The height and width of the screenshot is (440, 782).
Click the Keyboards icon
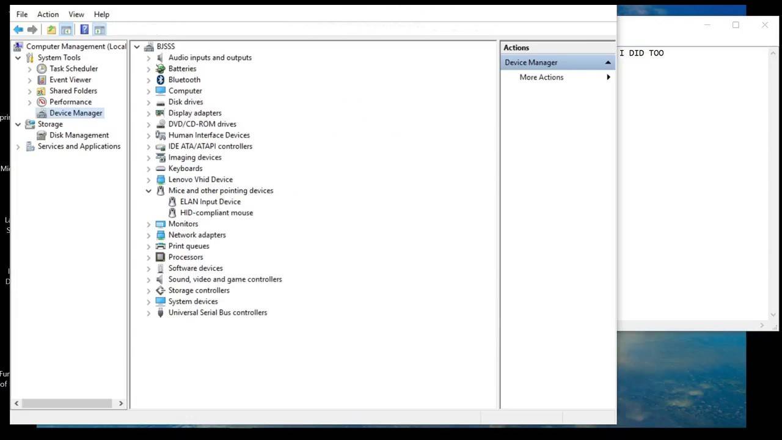pyautogui.click(x=161, y=169)
